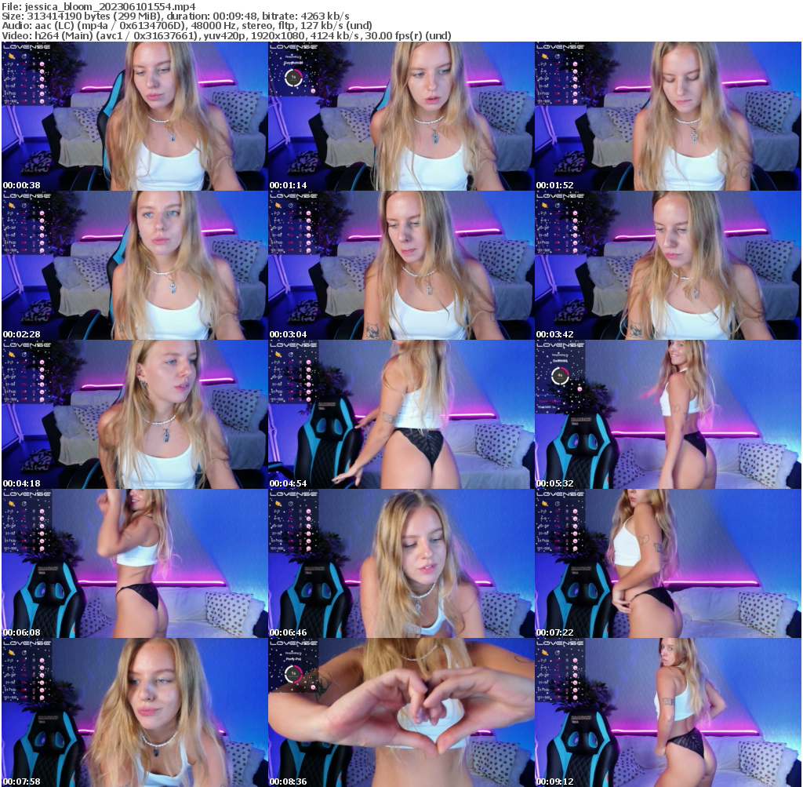
Task: Click the clock icon next to the rocket emoji
Action: [x=24, y=56]
